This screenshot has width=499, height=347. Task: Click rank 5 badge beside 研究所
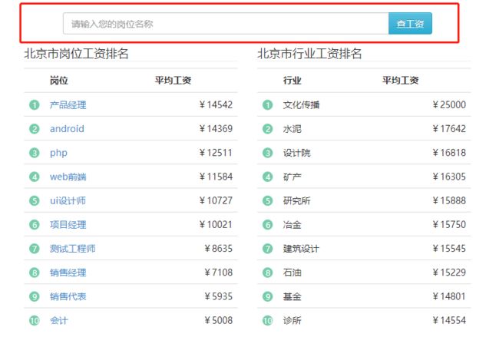pos(268,201)
